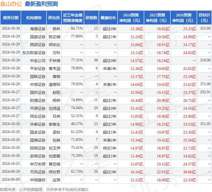The height and width of the screenshot is (192, 212).
Task: Select the 东方财富证券 institution cell
Action: [x=34, y=53]
